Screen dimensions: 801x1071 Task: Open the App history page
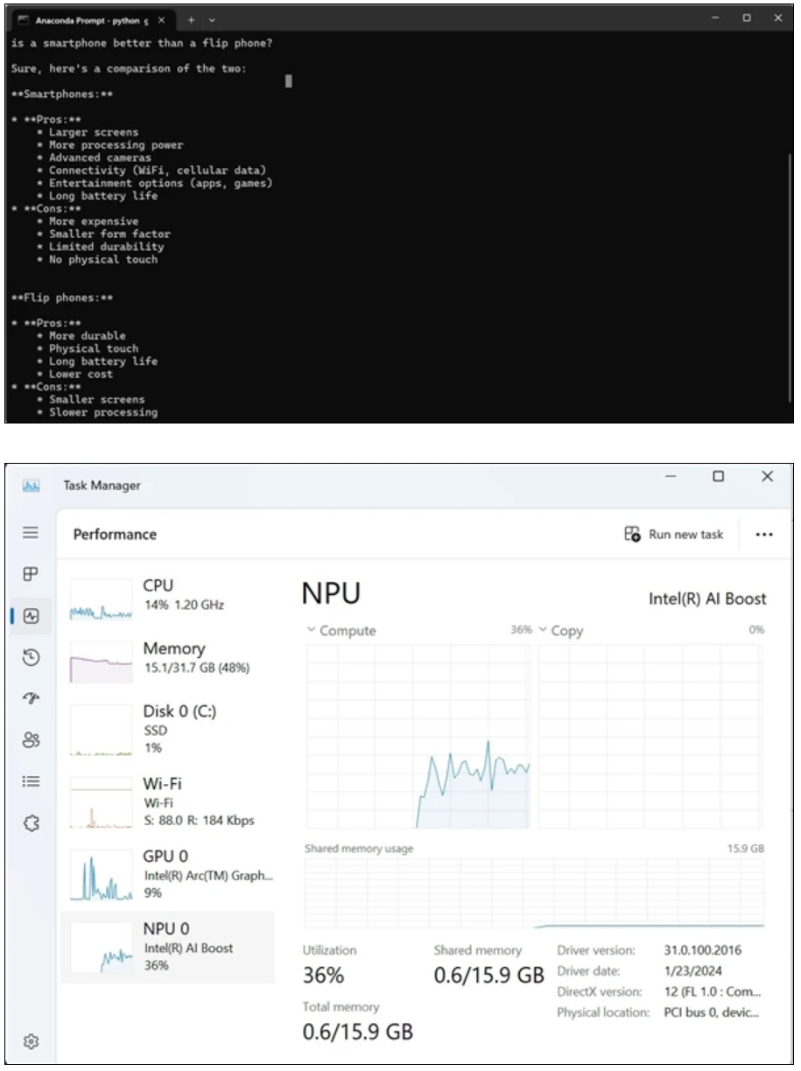coord(31,658)
